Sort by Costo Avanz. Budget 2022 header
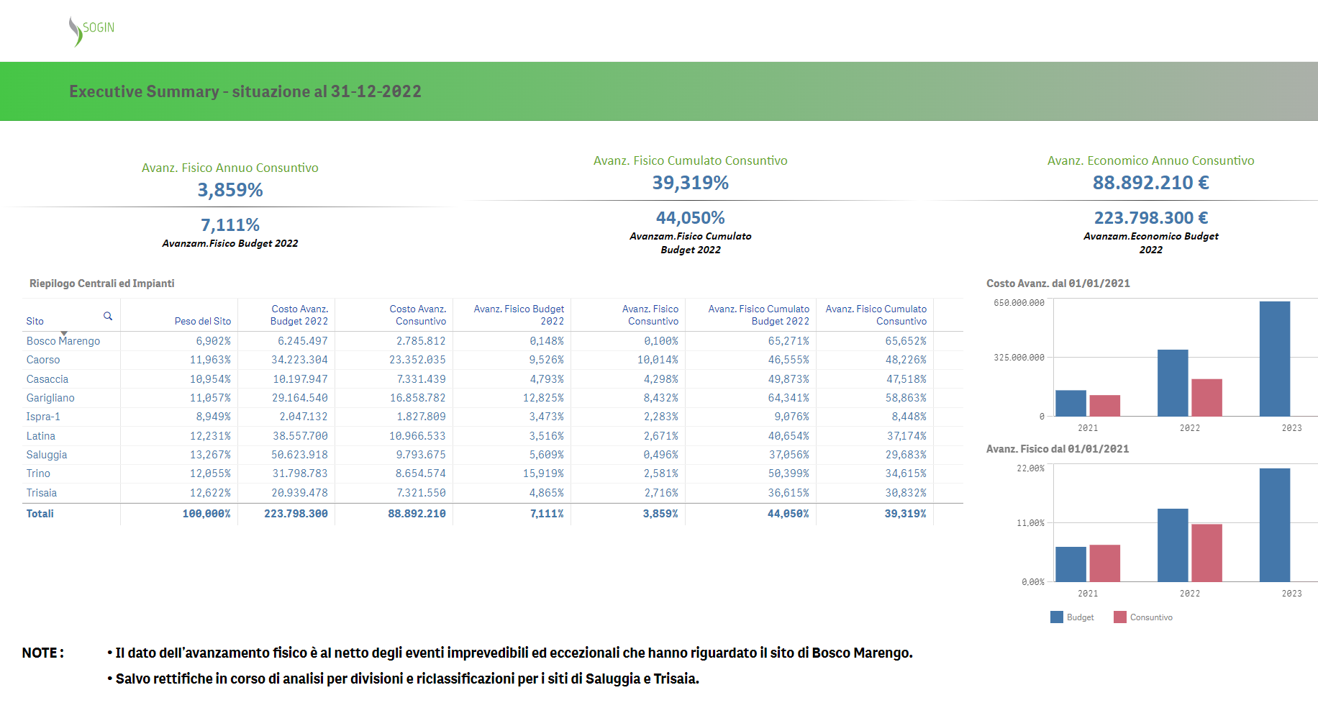1318x703 pixels. tap(299, 315)
